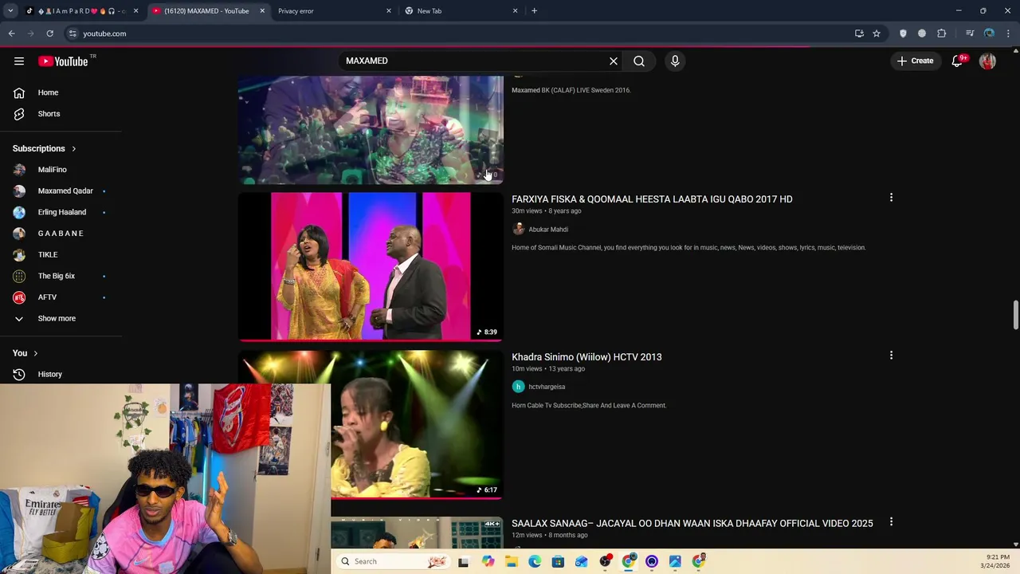1020x574 pixels.
Task: Switch to the New Tab tab
Action: pos(458,11)
